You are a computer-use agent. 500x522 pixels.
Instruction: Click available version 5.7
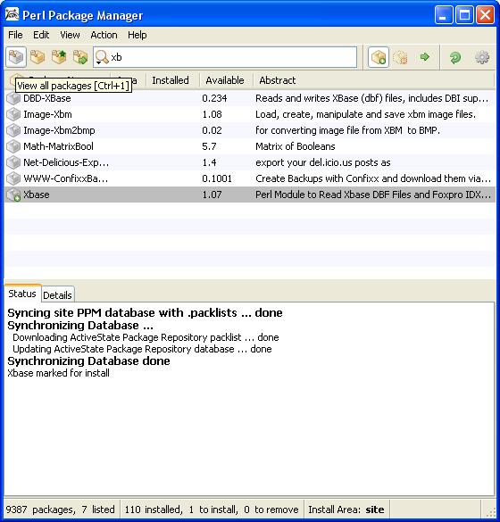[209, 146]
